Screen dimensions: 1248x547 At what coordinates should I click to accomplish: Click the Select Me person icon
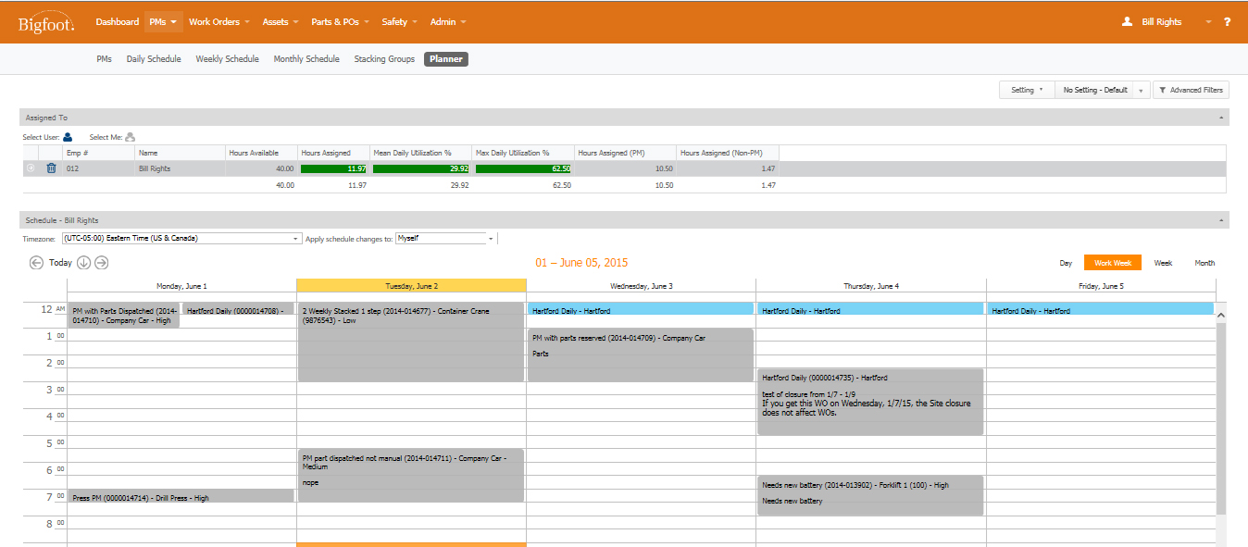pos(130,137)
